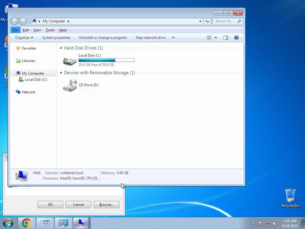Viewport: 305px width, 229px height.
Task: Click the computer icon in address bar
Action: pyautogui.click(x=34, y=21)
